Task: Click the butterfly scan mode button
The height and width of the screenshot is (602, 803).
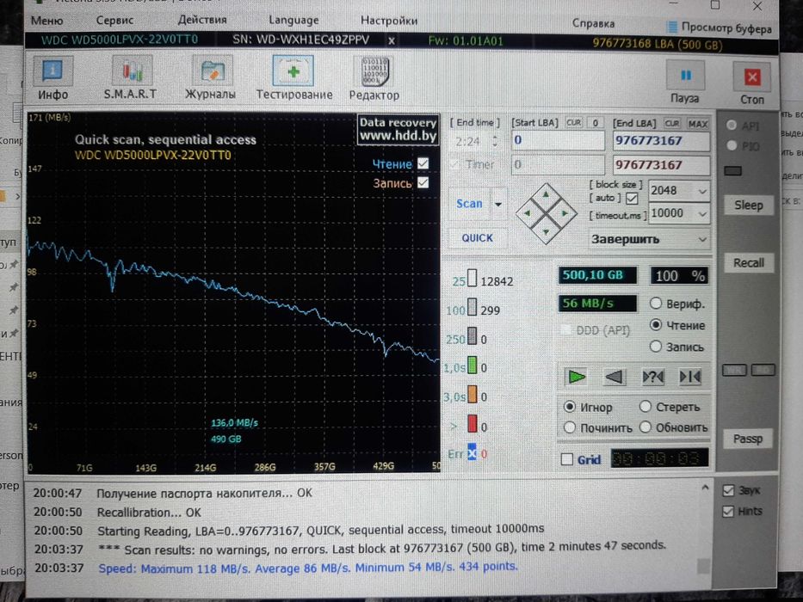Action: [689, 378]
